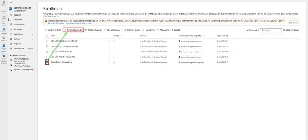
Task: Click the Richtlinie bearbeiten pencil icon
Action: tap(65, 30)
